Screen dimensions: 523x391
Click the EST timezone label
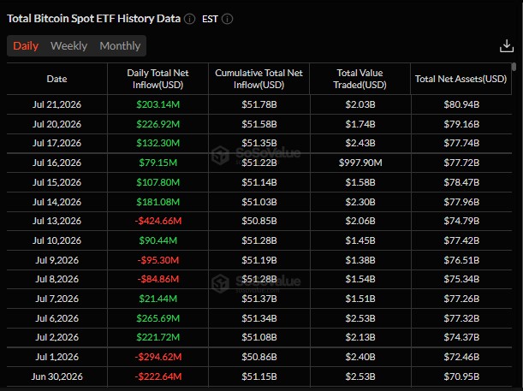coord(210,19)
